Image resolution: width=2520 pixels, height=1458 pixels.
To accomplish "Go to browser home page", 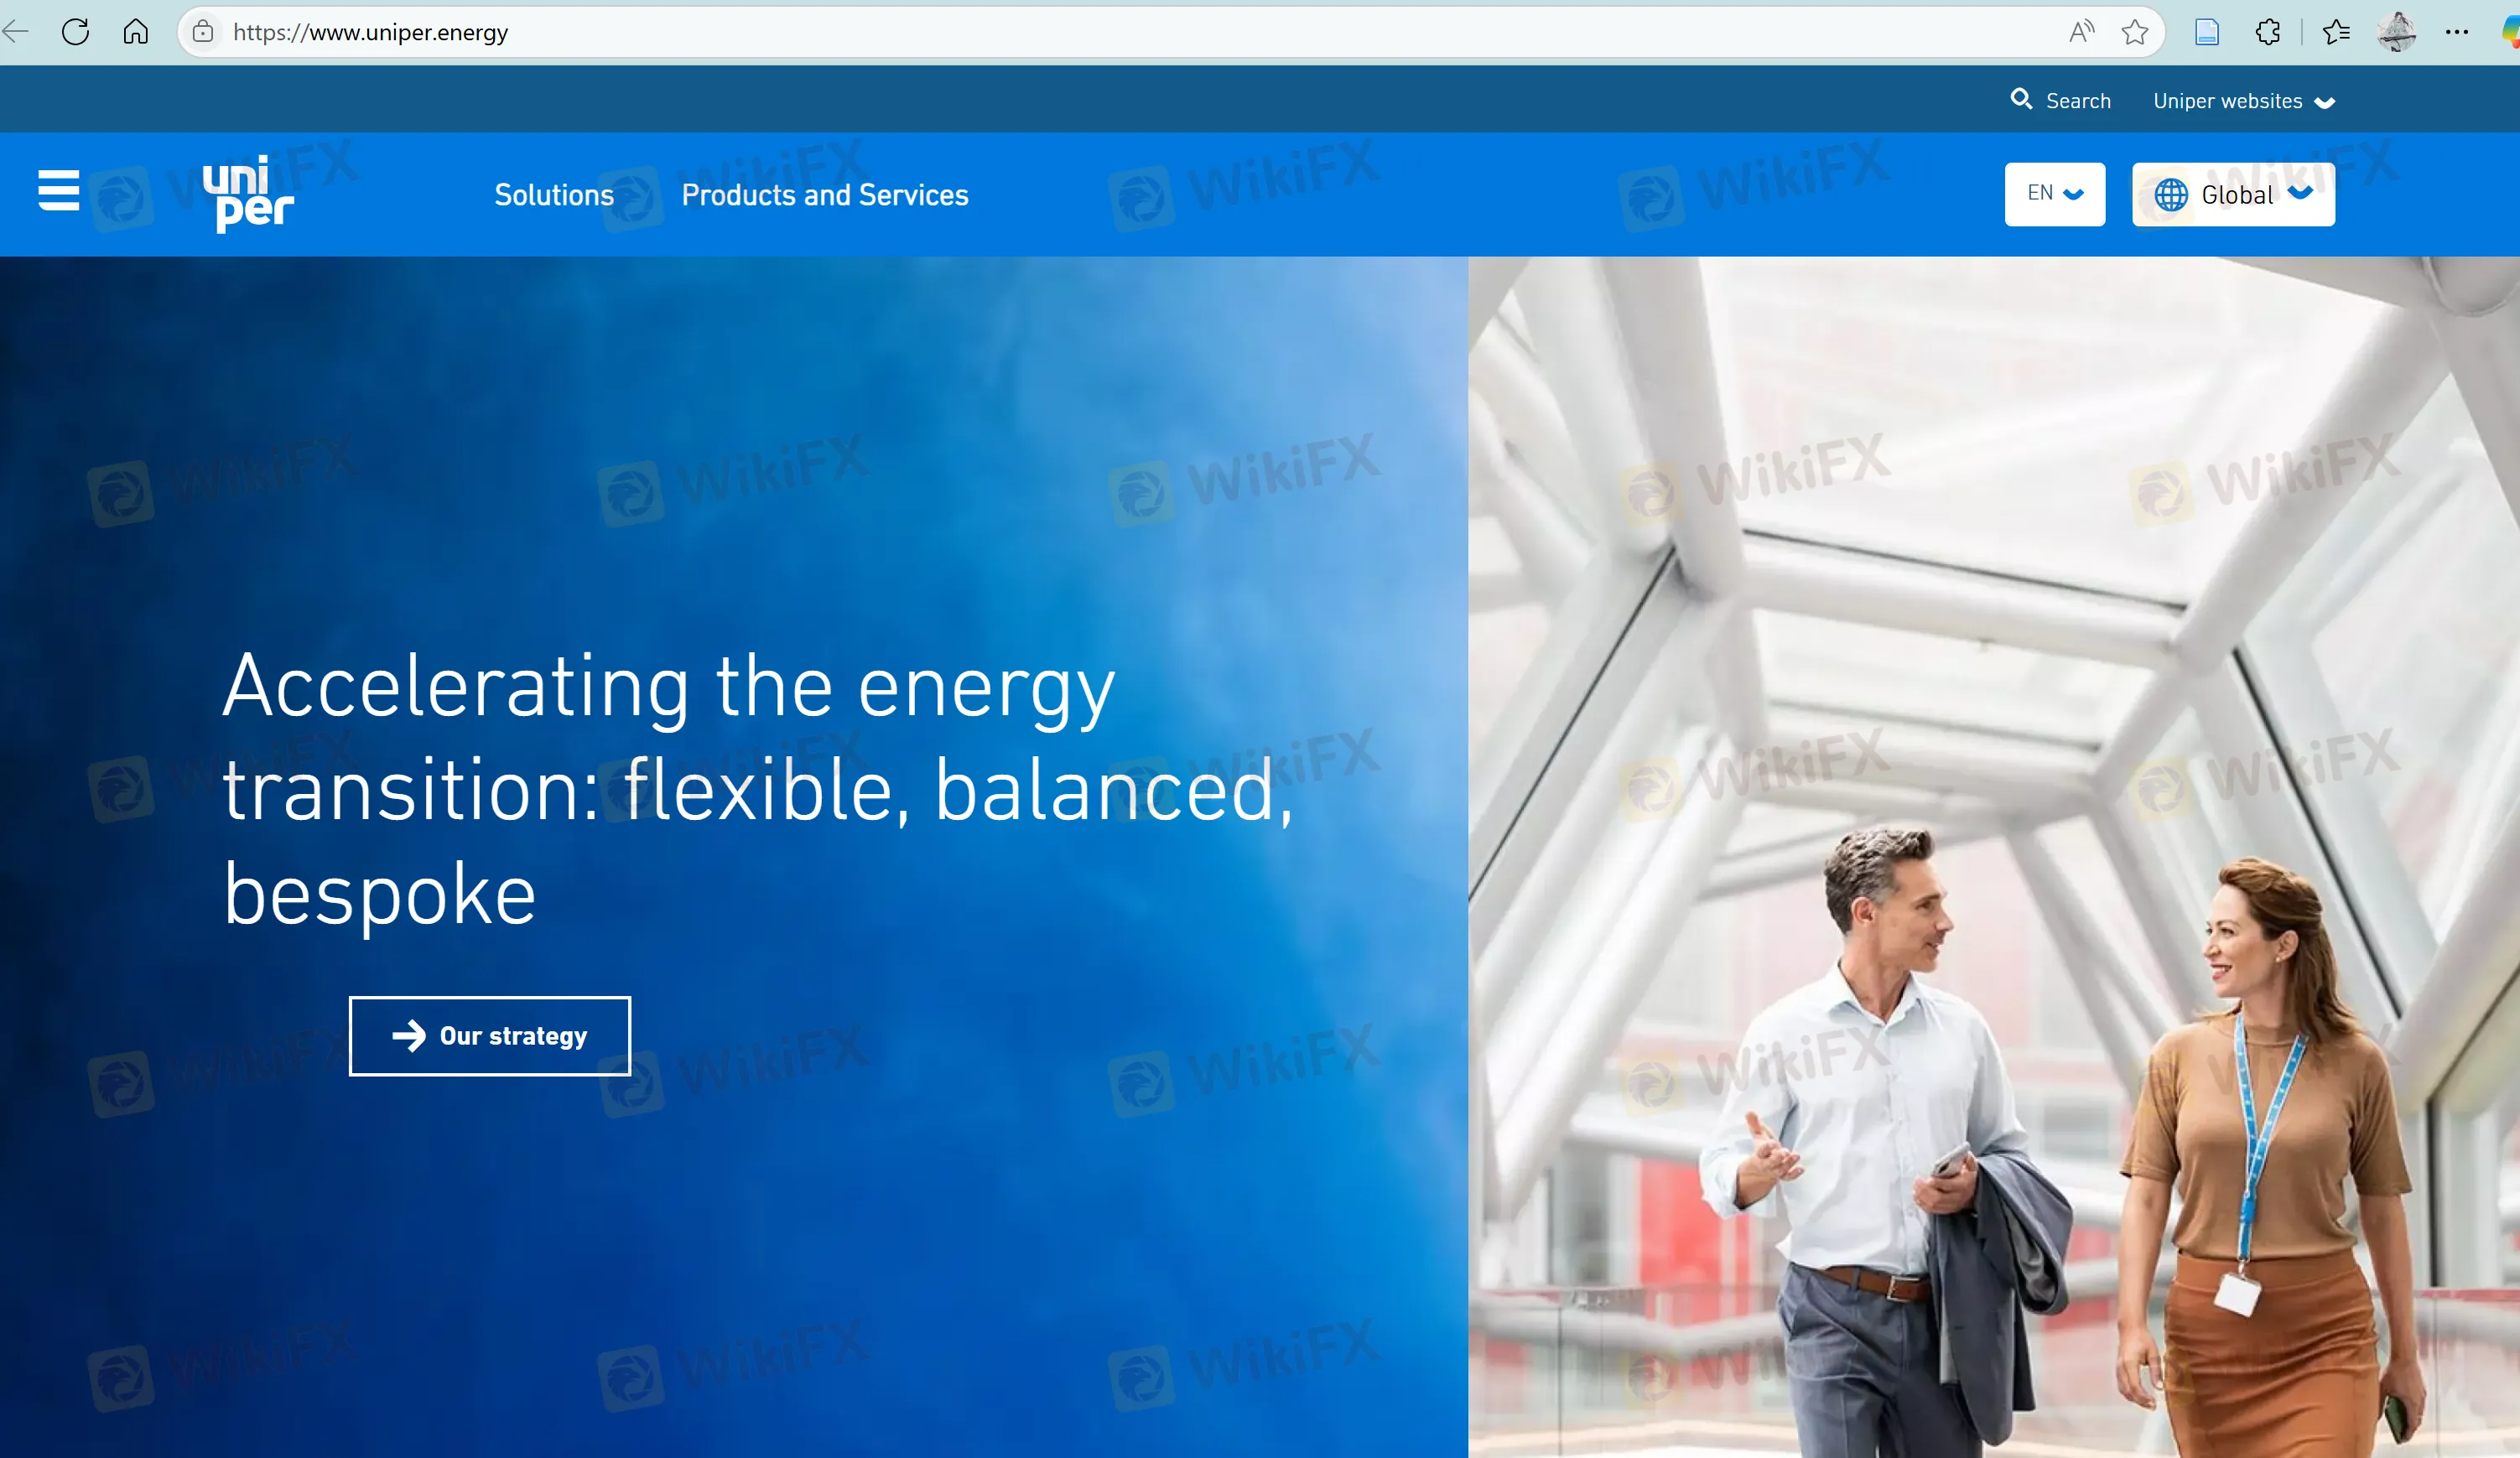I will 136,31.
